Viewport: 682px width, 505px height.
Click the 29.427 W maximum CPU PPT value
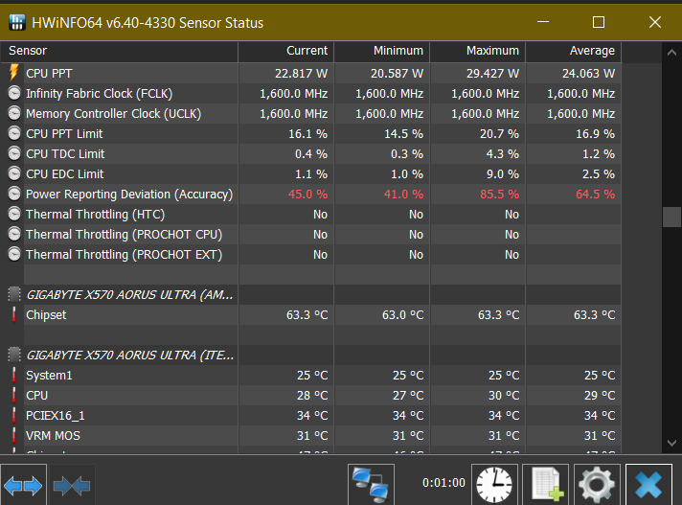click(492, 74)
